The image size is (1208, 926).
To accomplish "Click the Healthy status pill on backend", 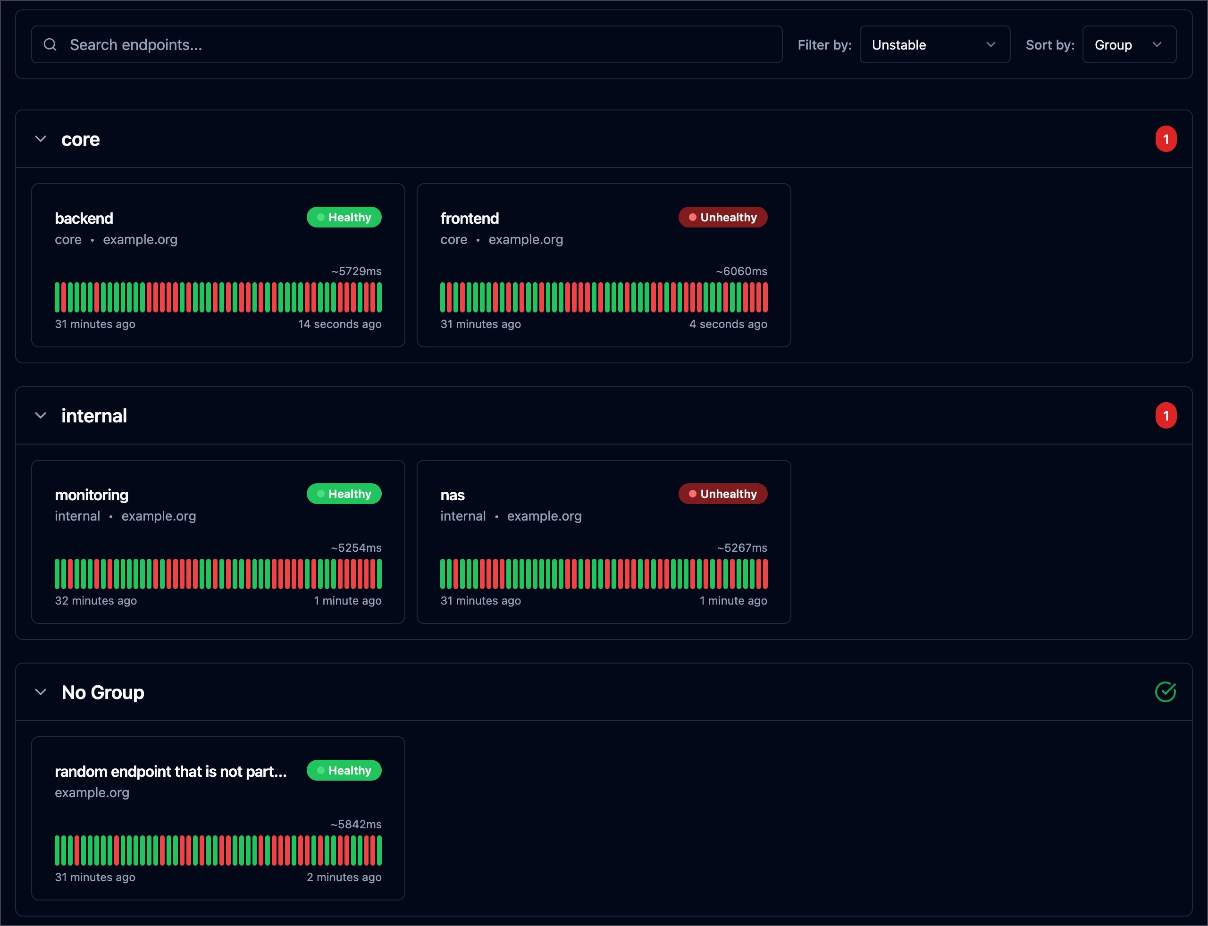I will click(x=344, y=217).
